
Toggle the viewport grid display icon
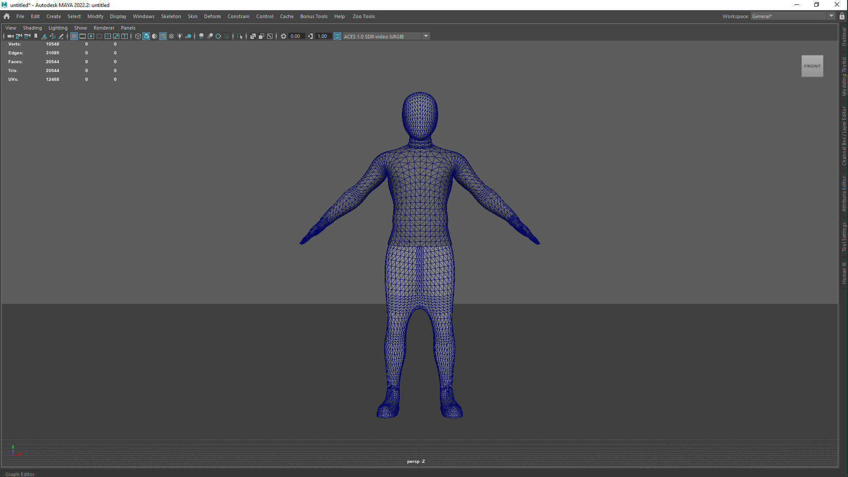(x=74, y=36)
